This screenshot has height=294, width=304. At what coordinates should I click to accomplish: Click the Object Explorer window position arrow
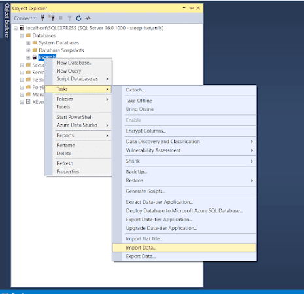click(184, 8)
